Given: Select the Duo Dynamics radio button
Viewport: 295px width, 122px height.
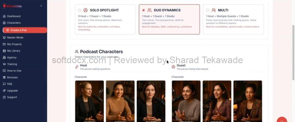Looking at the screenshot, I should pyautogui.click(x=143, y=10).
